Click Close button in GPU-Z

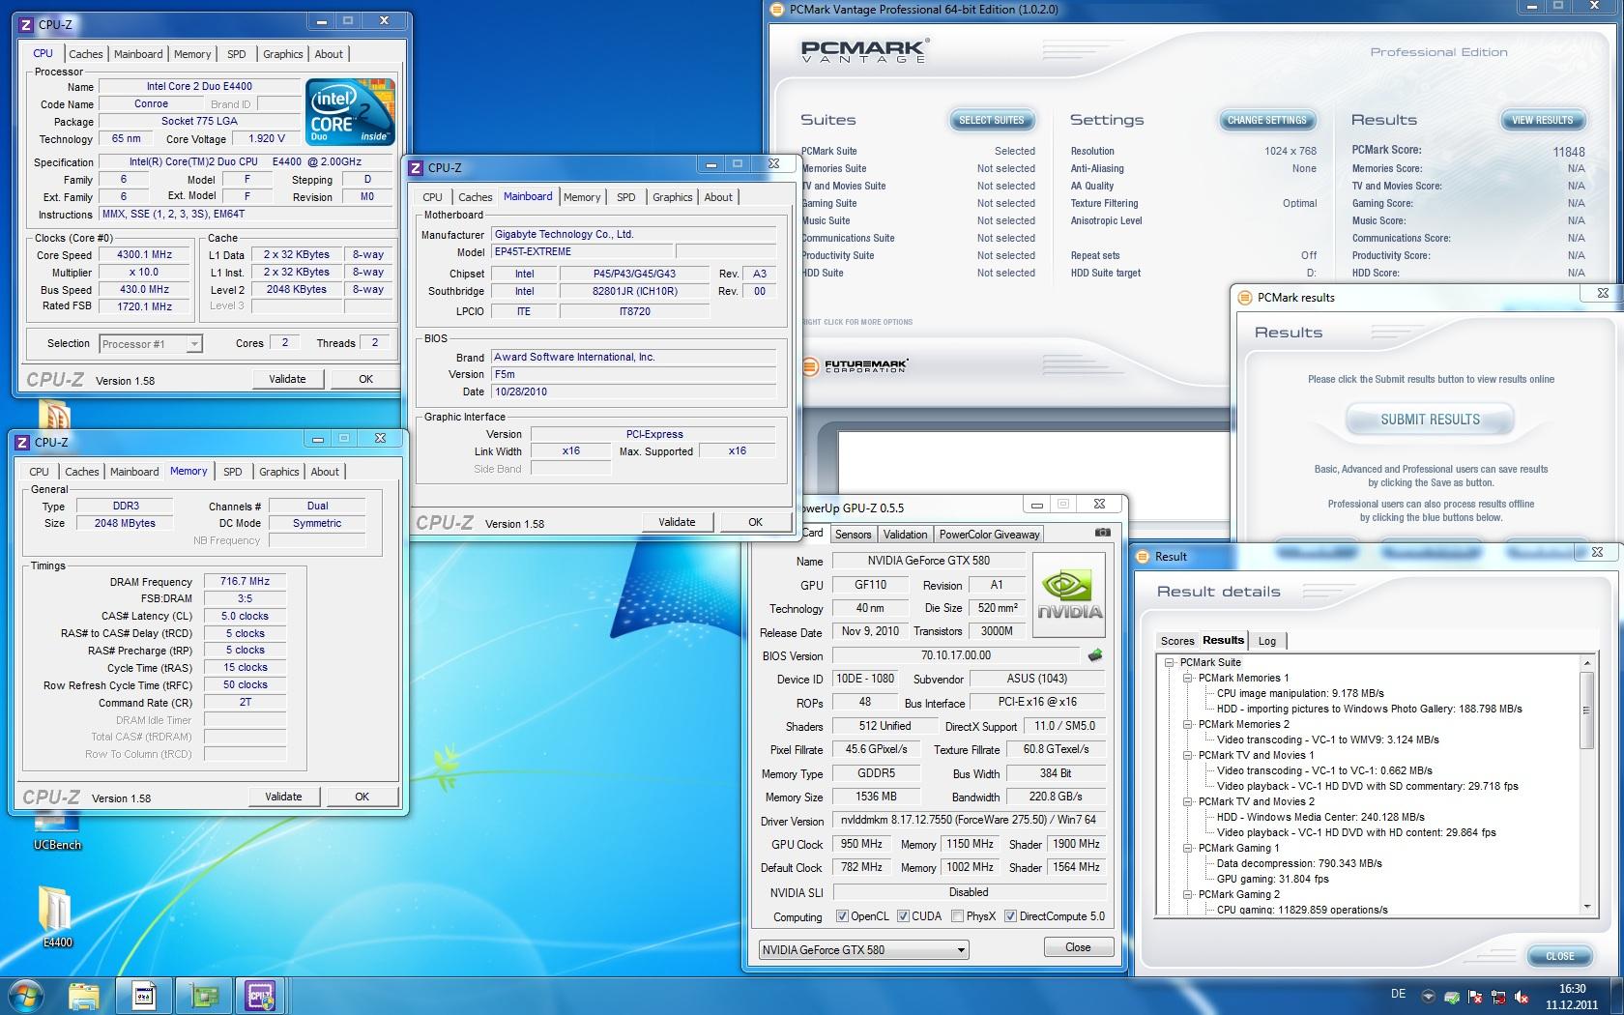pos(1078,947)
